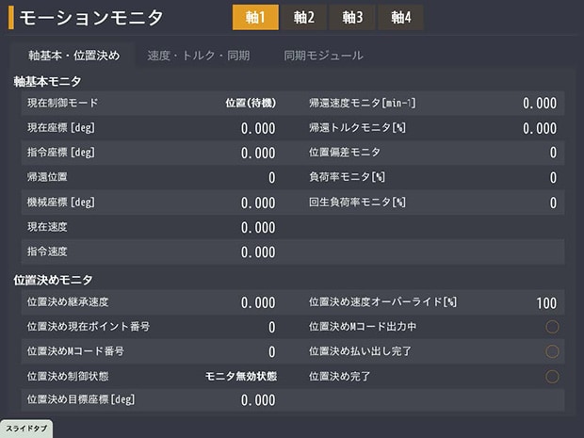584x438 pixels.
Task: Click the 位置決め速度オーバーライド value 100
Action: tap(546, 302)
